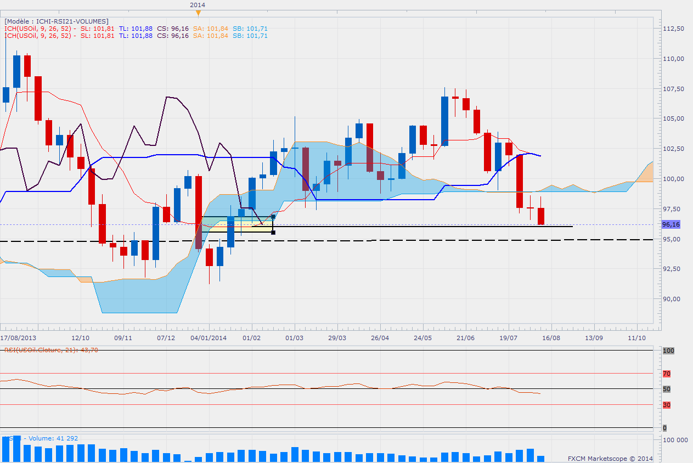Select the first ICH(USOil, 9, 26, 52) indicator label
Screen dimensions: 693x463
pos(38,29)
